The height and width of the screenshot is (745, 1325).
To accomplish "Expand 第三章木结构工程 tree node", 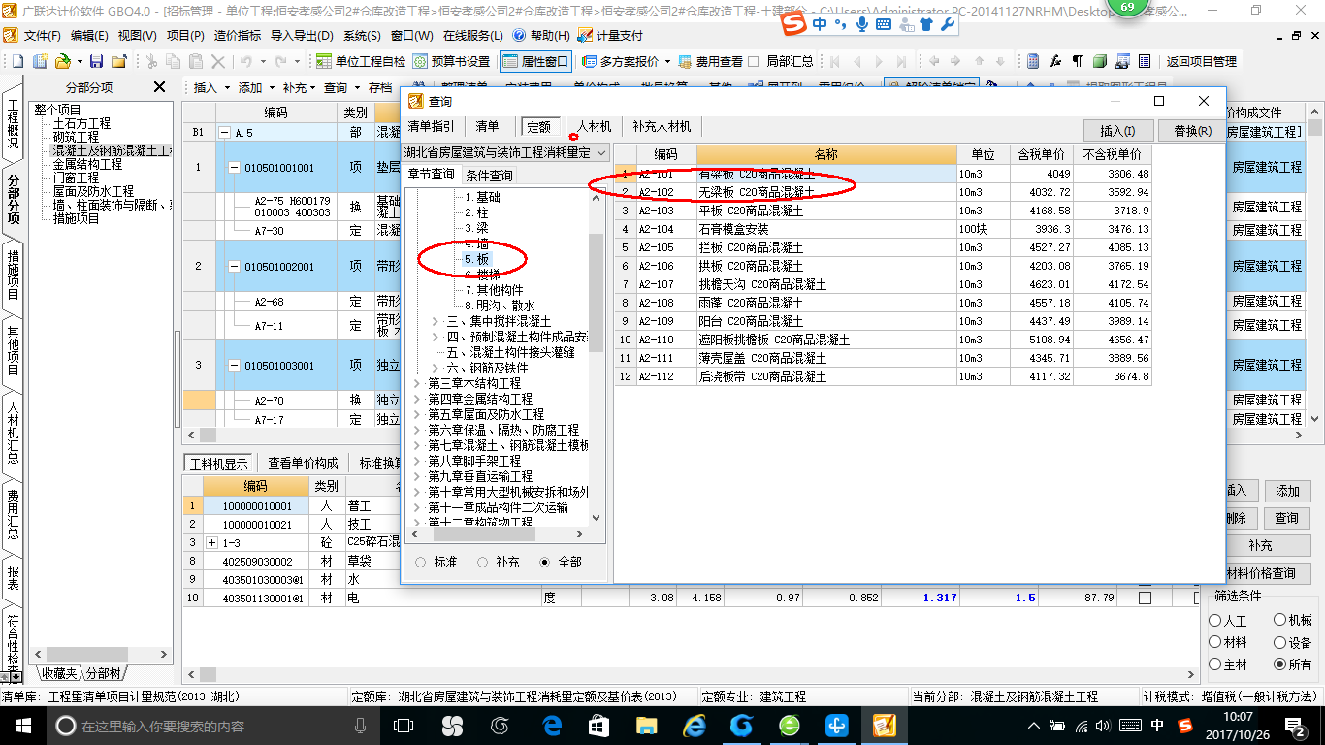I will pyautogui.click(x=417, y=383).
